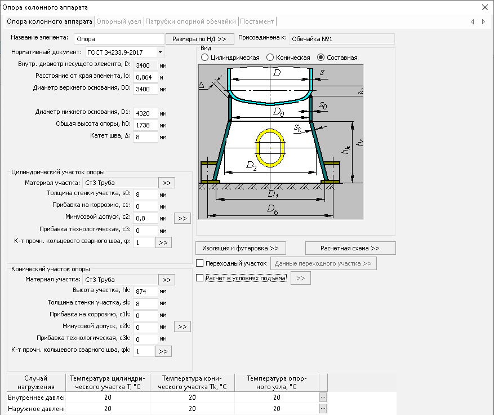The image size is (494, 415).
Task: Edit Прибавка технологическая c3k field
Action: pyautogui.click(x=145, y=339)
